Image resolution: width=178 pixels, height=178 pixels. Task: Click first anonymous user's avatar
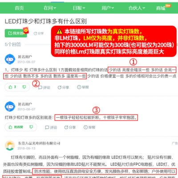(10, 59)
